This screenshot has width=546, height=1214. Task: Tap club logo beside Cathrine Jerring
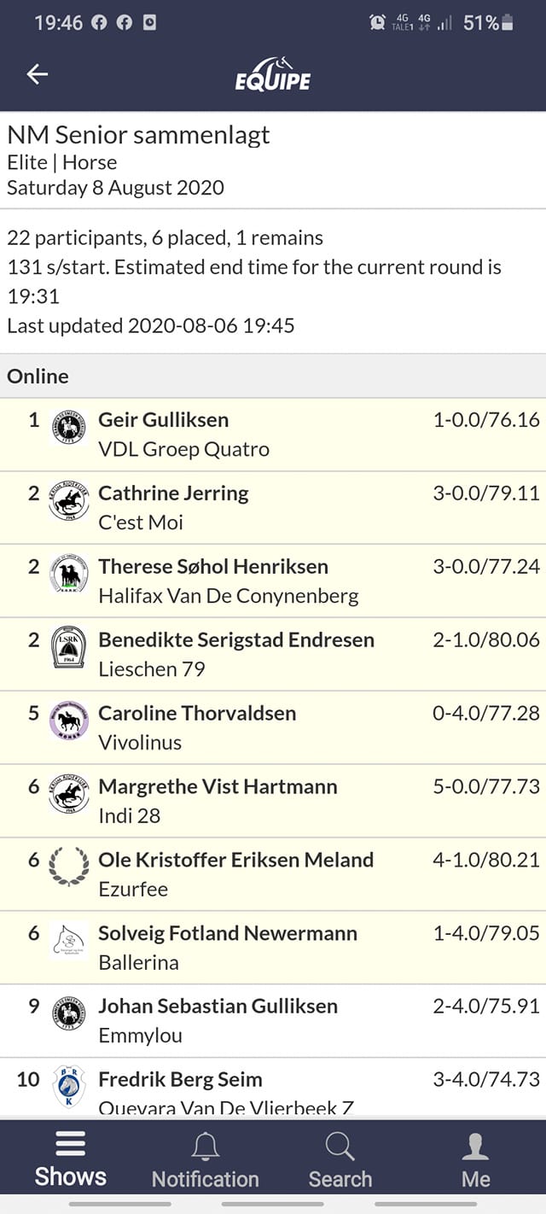coord(68,502)
